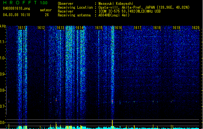Click the tallest yellow echo spike near 1616
The width and height of the screenshot is (203, 129).
coord(112,124)
